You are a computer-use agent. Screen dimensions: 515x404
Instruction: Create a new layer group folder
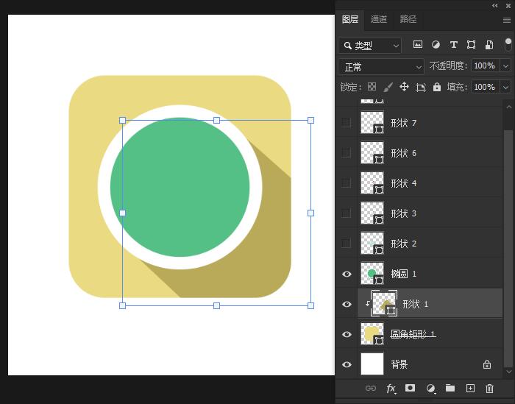[x=450, y=389]
